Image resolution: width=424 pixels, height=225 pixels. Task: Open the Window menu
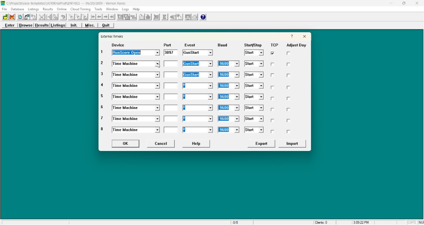click(x=112, y=9)
